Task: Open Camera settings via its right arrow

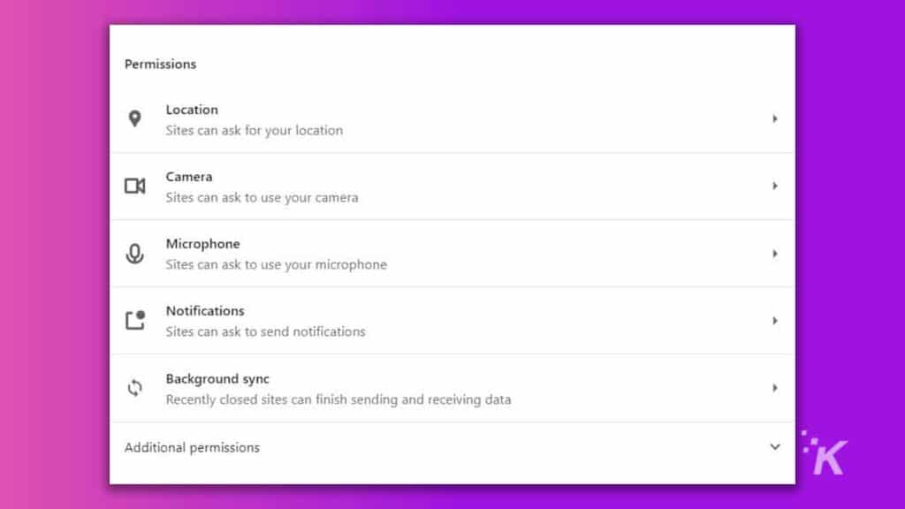Action: [775, 186]
